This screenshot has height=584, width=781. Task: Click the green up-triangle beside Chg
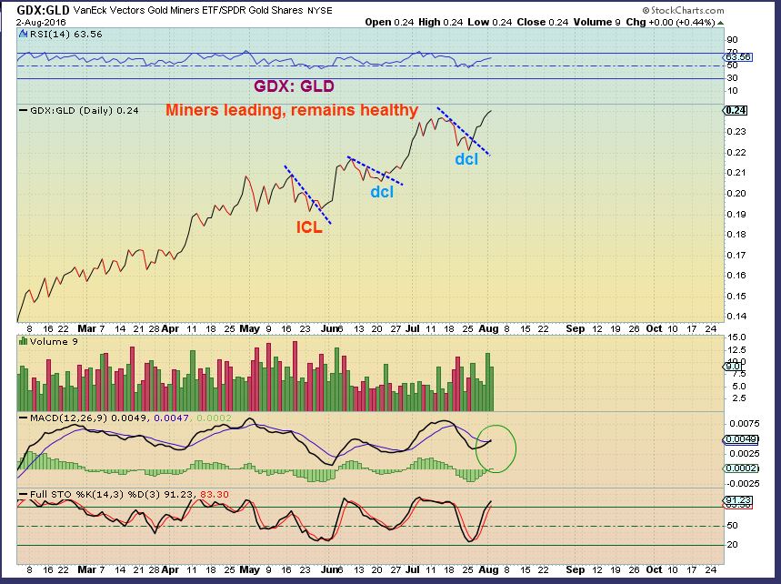coord(721,23)
